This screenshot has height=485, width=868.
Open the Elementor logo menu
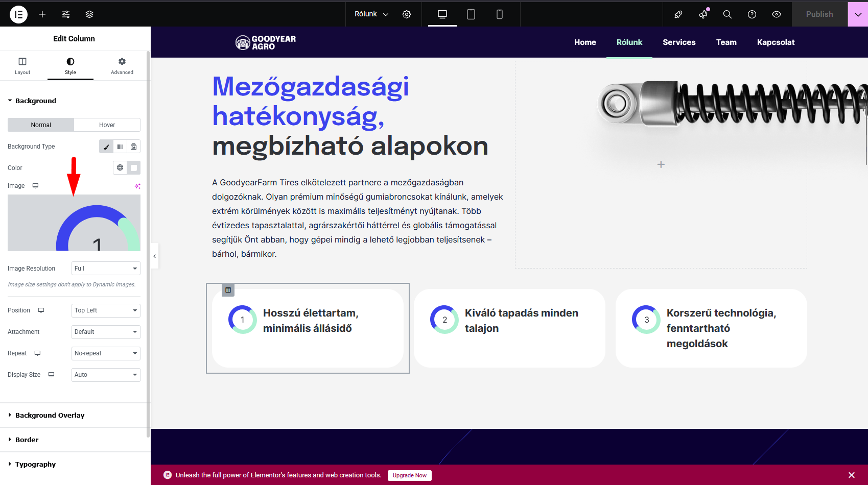[x=18, y=14]
